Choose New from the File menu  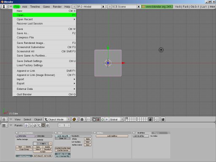(44, 11)
